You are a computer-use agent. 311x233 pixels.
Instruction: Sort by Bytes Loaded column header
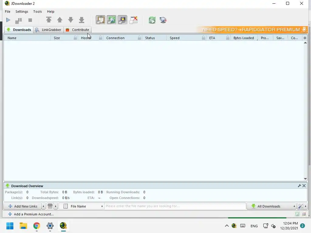244,38
